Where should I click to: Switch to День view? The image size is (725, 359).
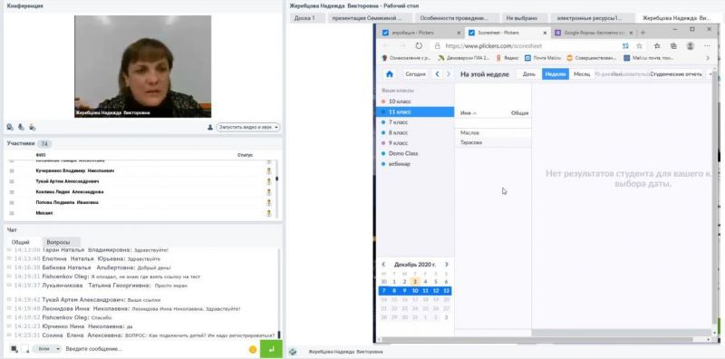click(x=529, y=74)
